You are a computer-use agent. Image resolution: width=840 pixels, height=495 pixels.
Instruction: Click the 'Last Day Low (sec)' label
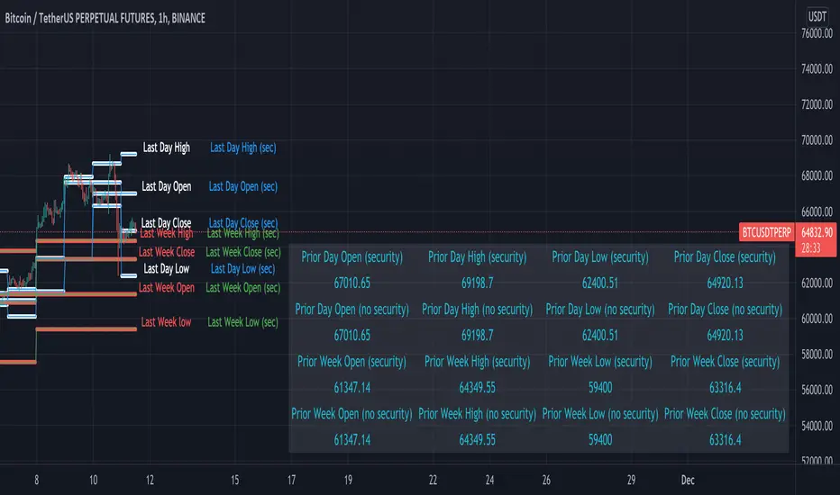point(242,268)
